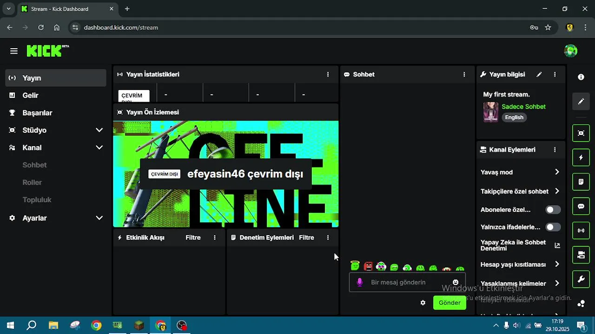The height and width of the screenshot is (334, 595).
Task: Toggle moderation actions note icon in right sidebar
Action: pos(581,182)
